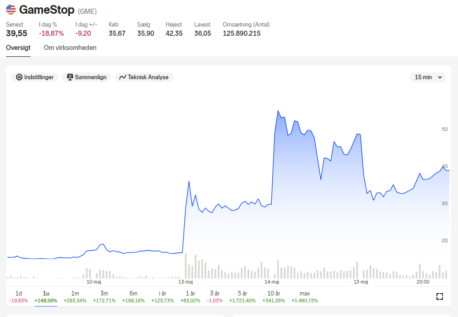Click the 15 maj date axis label

click(x=361, y=282)
